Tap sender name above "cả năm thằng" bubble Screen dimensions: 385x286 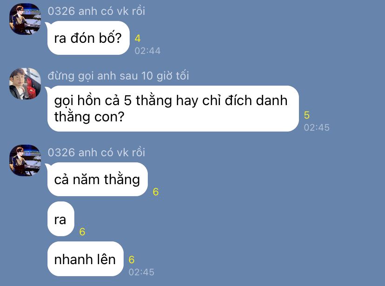[96, 153]
